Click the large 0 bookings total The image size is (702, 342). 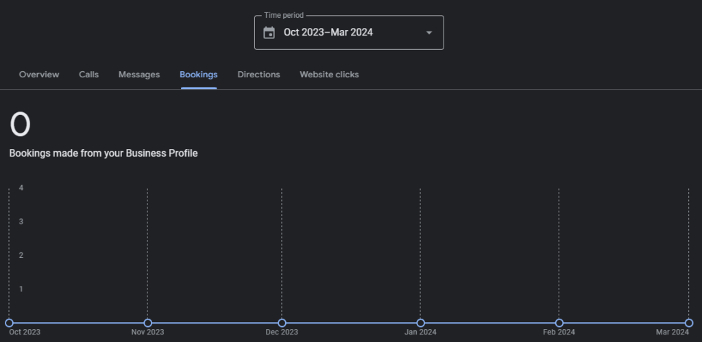click(x=20, y=124)
